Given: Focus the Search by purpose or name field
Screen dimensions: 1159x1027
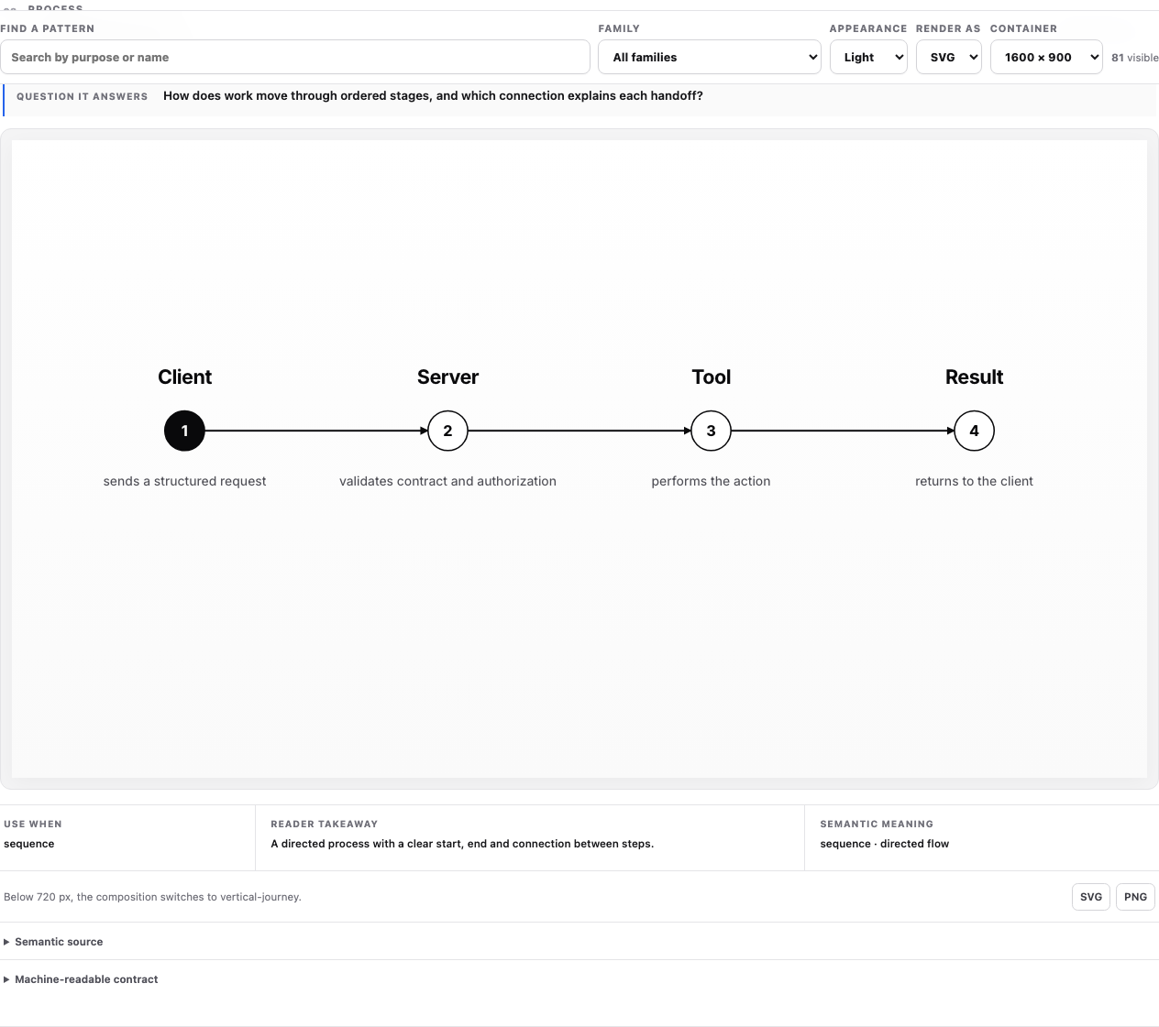Looking at the screenshot, I should pos(295,57).
